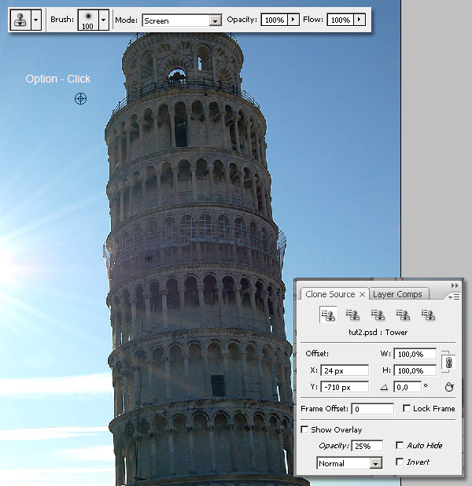Enable the Invert checkbox

point(400,462)
